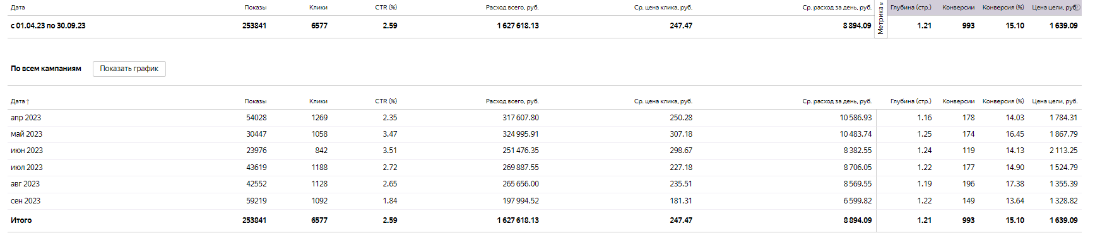The image size is (1095, 245).
Task: Click the Итого totals row label
Action: (21, 220)
